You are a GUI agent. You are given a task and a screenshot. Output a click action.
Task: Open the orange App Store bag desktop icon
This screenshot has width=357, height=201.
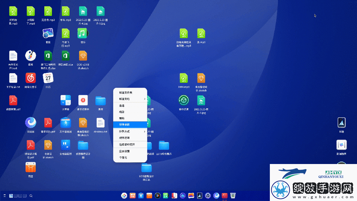click(31, 167)
